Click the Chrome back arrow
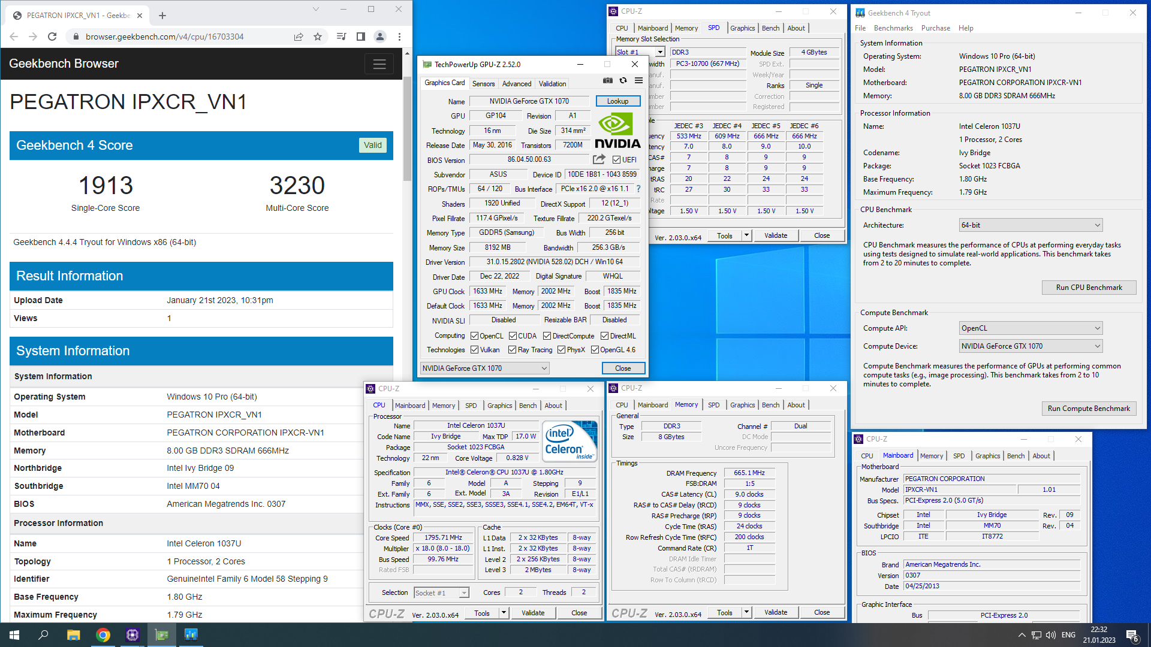1151x647 pixels. click(x=14, y=37)
